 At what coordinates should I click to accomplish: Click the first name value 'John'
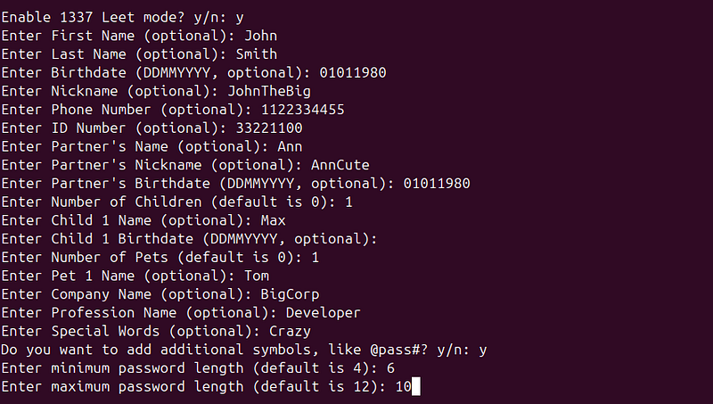pyautogui.click(x=260, y=36)
